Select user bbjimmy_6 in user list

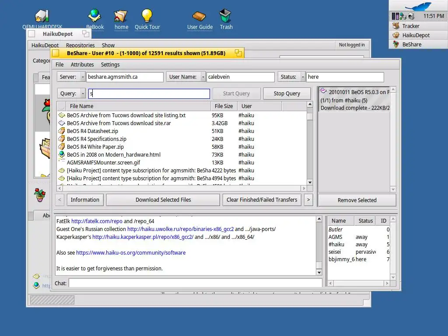pyautogui.click(x=359, y=259)
